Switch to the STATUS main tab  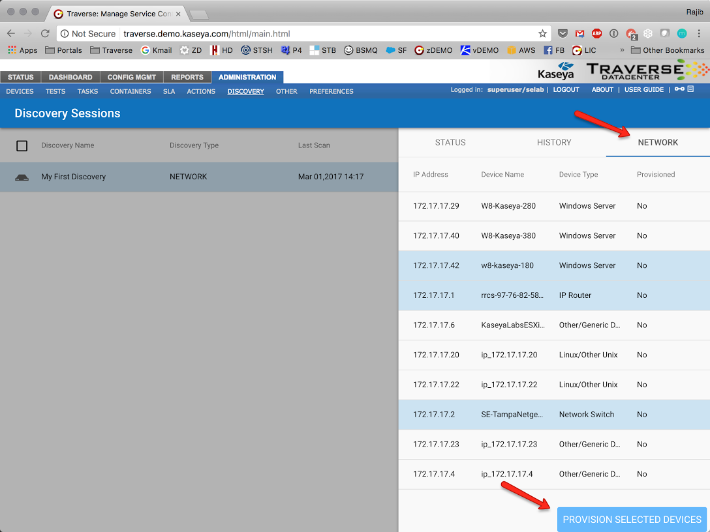click(x=20, y=78)
